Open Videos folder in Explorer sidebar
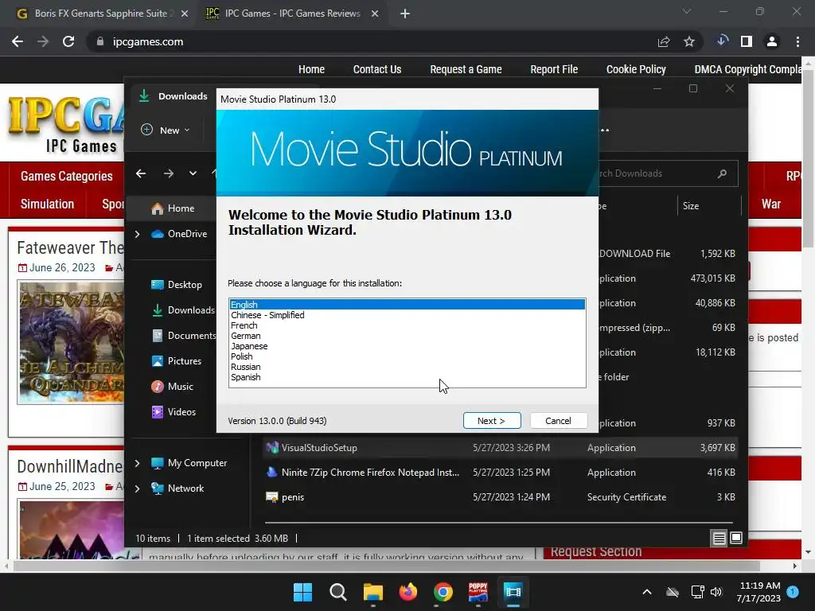 click(x=174, y=412)
